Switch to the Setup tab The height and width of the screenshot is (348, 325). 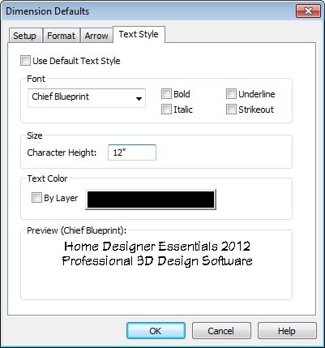click(x=26, y=36)
